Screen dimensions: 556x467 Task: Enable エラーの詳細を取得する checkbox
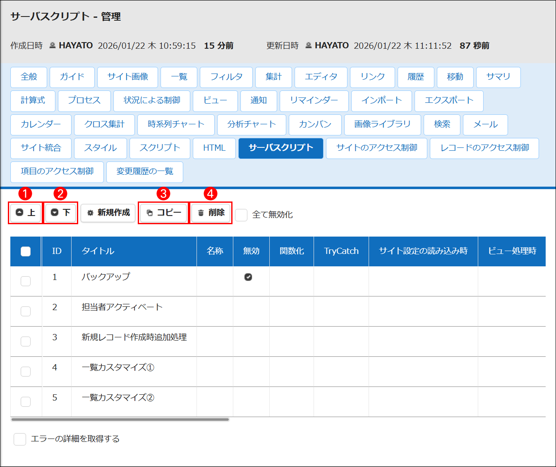tap(20, 439)
